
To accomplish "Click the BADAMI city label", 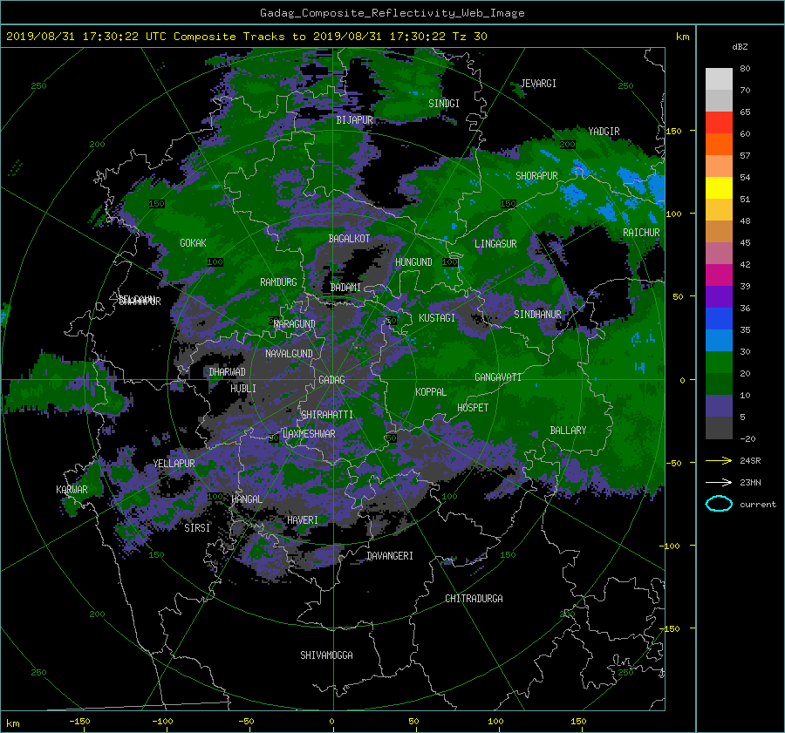I will tap(345, 288).
